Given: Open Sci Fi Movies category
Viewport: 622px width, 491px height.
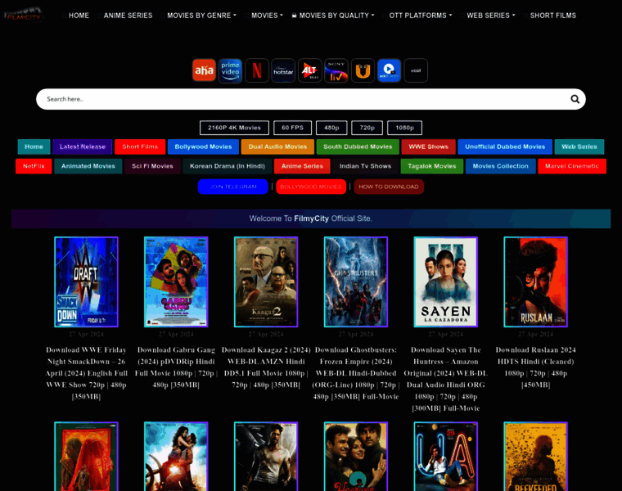Looking at the screenshot, I should pos(152,166).
